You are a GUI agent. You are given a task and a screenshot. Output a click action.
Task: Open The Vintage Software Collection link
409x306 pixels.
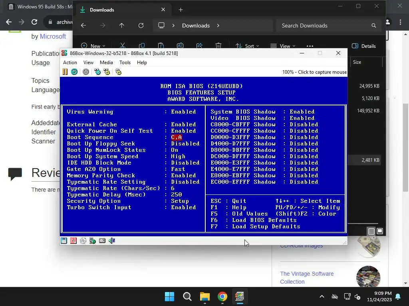pos(307,278)
